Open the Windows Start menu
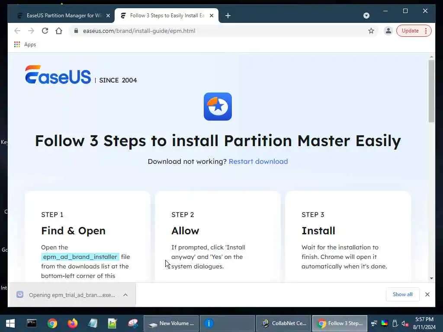Viewport: 443px width, 332px height. tap(10, 323)
